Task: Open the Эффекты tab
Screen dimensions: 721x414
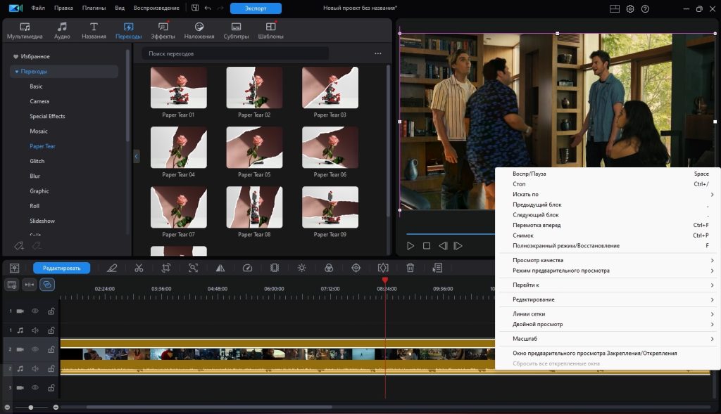Action: [x=163, y=30]
